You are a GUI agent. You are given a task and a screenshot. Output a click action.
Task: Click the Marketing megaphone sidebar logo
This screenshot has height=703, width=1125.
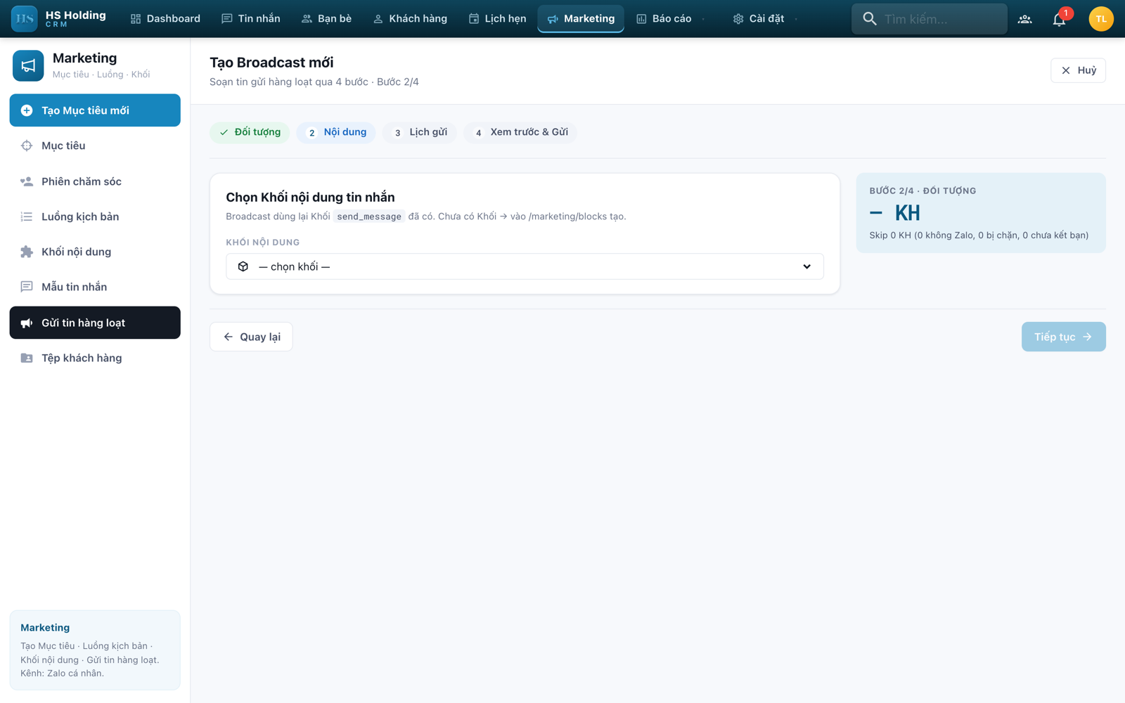pos(28,65)
